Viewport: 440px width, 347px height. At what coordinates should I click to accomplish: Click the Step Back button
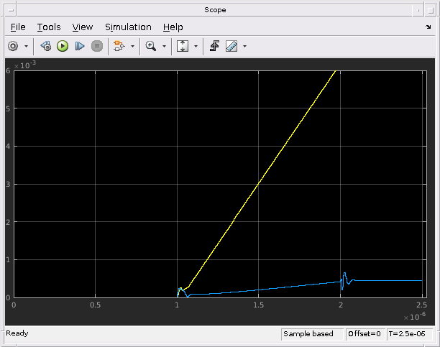(46, 46)
